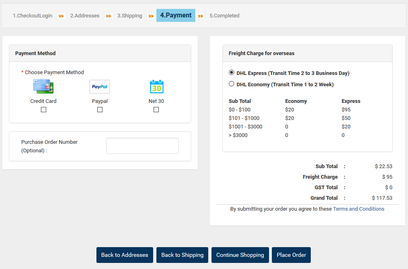Viewport: 408px width, 269px height.
Task: Select Continue Shopping
Action: tap(240, 255)
